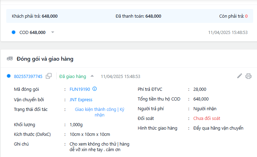The height and width of the screenshot is (157, 257).
Task: Open packing code FUN19190
Action: click(x=80, y=89)
